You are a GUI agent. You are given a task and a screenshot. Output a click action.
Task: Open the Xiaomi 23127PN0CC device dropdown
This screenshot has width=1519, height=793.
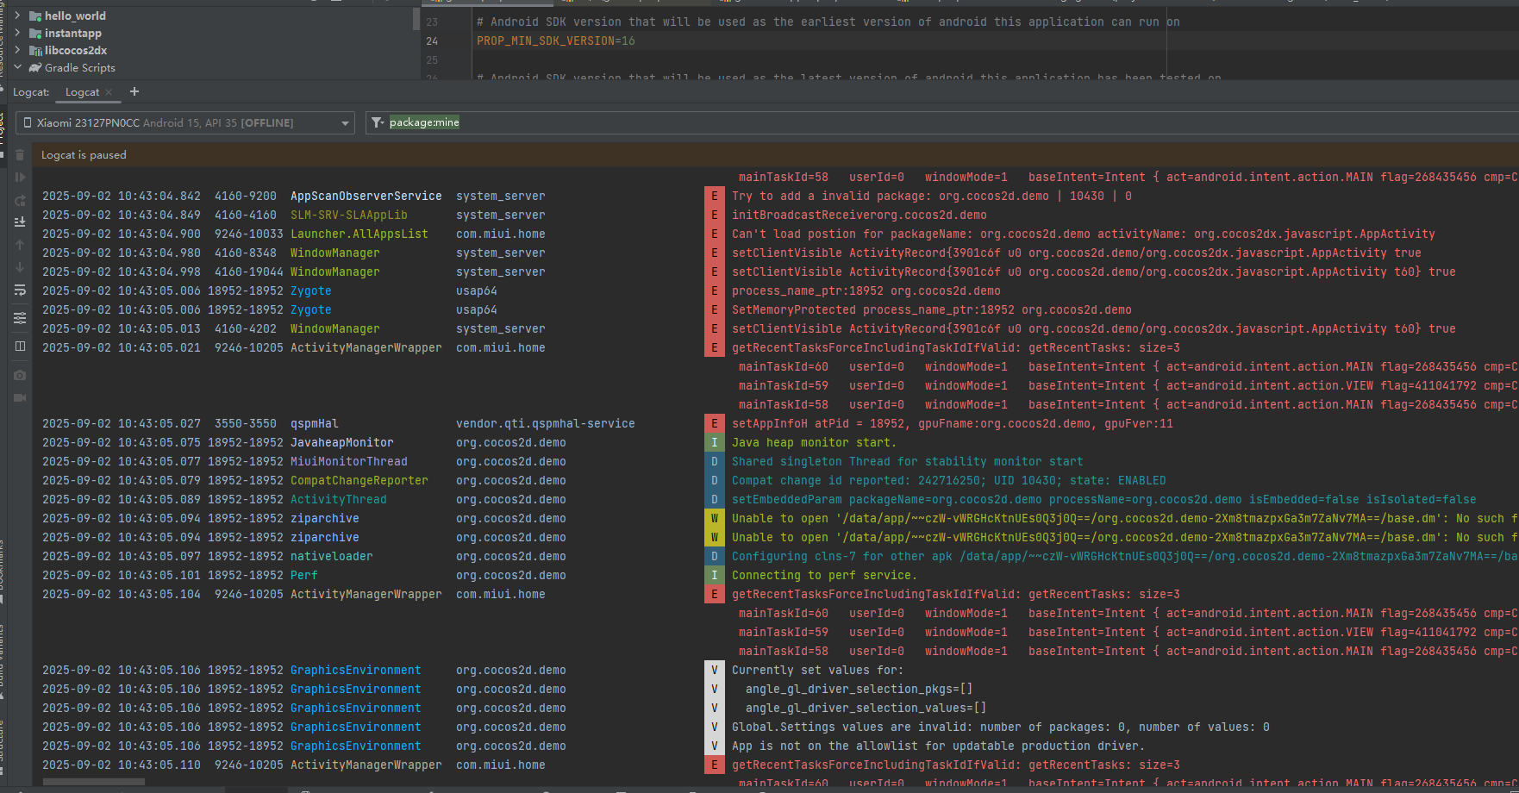click(x=185, y=122)
